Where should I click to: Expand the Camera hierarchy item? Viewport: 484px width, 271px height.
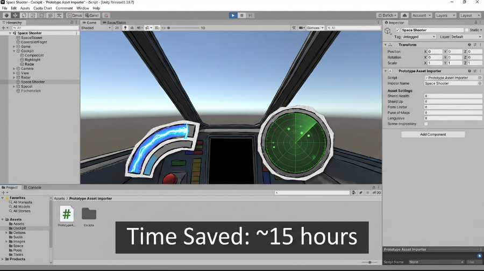[14, 68]
